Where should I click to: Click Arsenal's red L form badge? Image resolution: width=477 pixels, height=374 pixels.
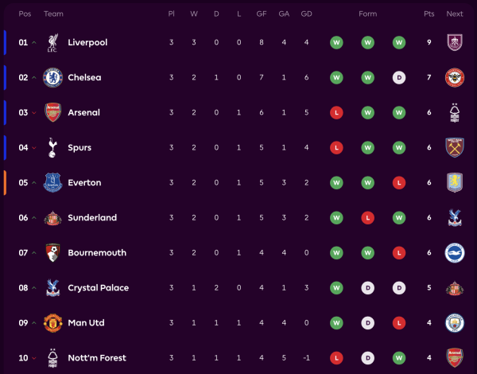pos(336,112)
